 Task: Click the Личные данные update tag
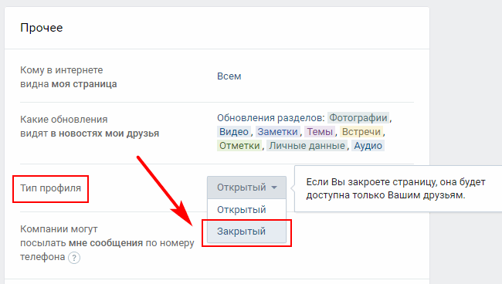[307, 146]
